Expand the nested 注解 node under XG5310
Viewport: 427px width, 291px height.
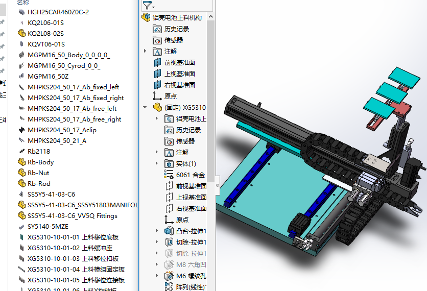click(x=157, y=152)
